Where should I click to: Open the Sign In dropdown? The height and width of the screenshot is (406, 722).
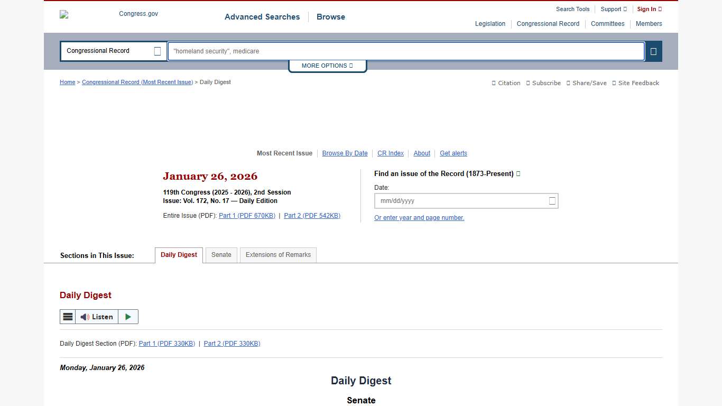click(649, 9)
